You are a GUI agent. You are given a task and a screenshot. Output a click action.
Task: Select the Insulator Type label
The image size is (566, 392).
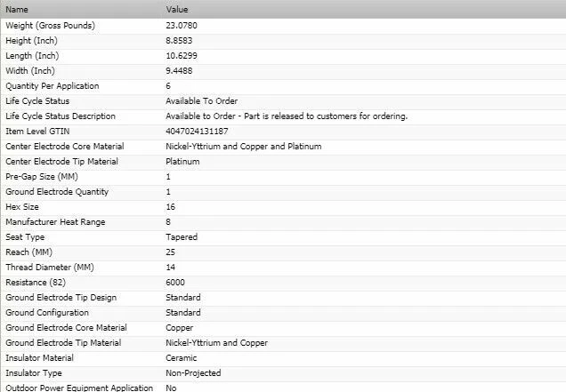click(x=34, y=374)
